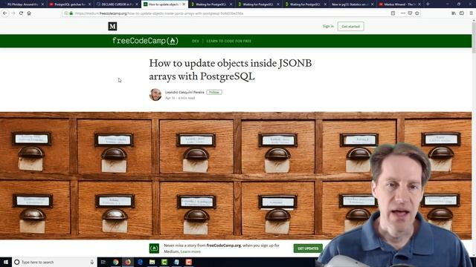This screenshot has height=267, width=476.
Task: Click the Get started button
Action: [x=350, y=27]
